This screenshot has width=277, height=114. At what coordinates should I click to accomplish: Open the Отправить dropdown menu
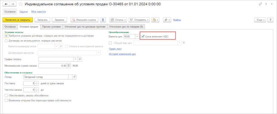(x=139, y=20)
